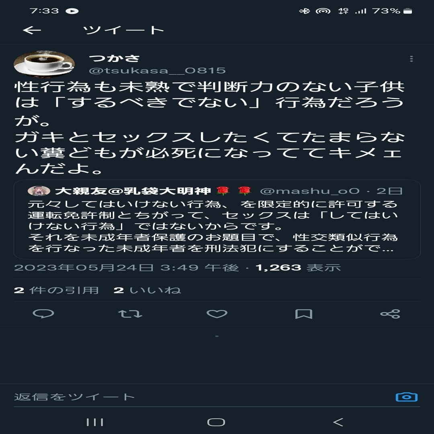This screenshot has height=434, width=434.
Task: View the 2 いいね likes list
Action: click(x=147, y=290)
